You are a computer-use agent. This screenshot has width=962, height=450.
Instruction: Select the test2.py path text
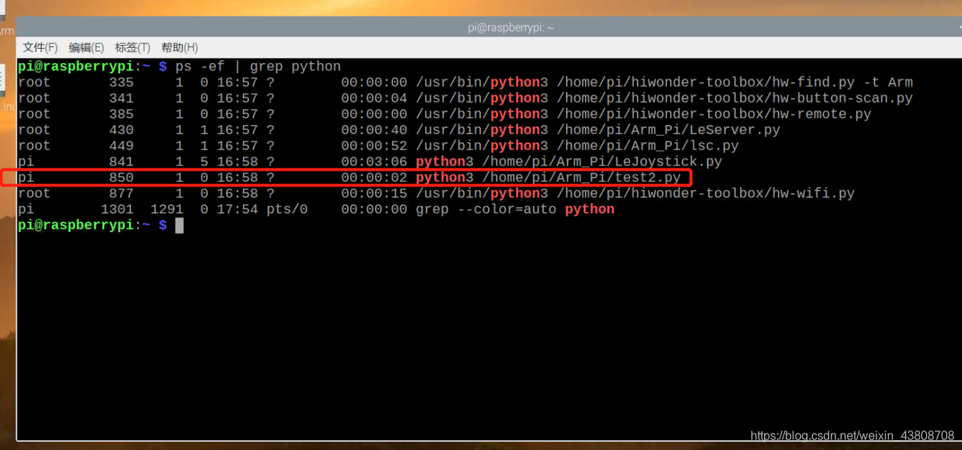pyautogui.click(x=582, y=177)
